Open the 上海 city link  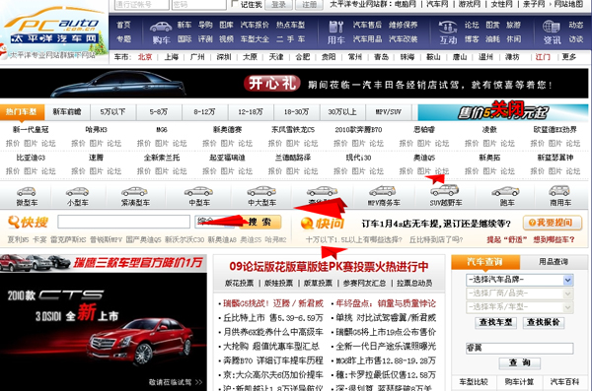point(171,57)
